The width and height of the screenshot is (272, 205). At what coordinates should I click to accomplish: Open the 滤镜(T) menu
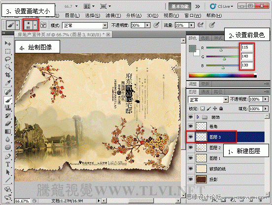[x=113, y=16]
